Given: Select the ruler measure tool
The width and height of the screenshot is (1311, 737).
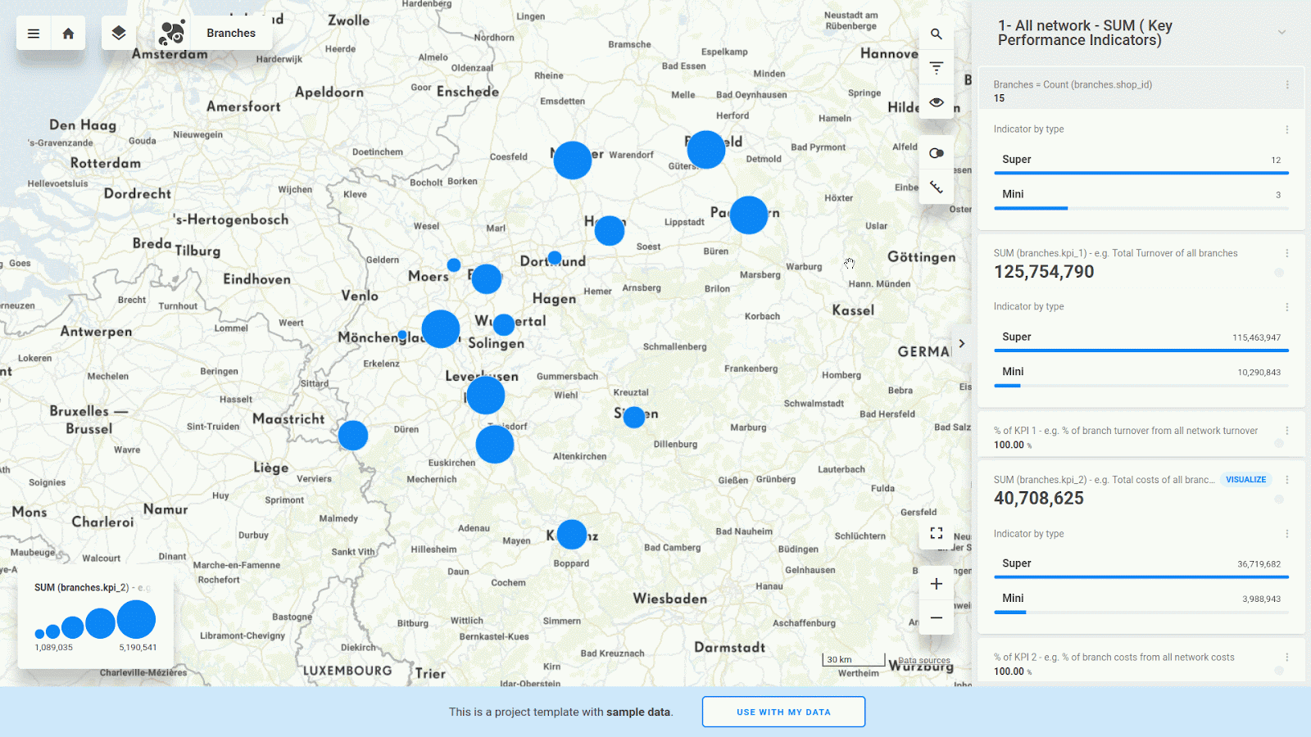Looking at the screenshot, I should pyautogui.click(x=937, y=188).
